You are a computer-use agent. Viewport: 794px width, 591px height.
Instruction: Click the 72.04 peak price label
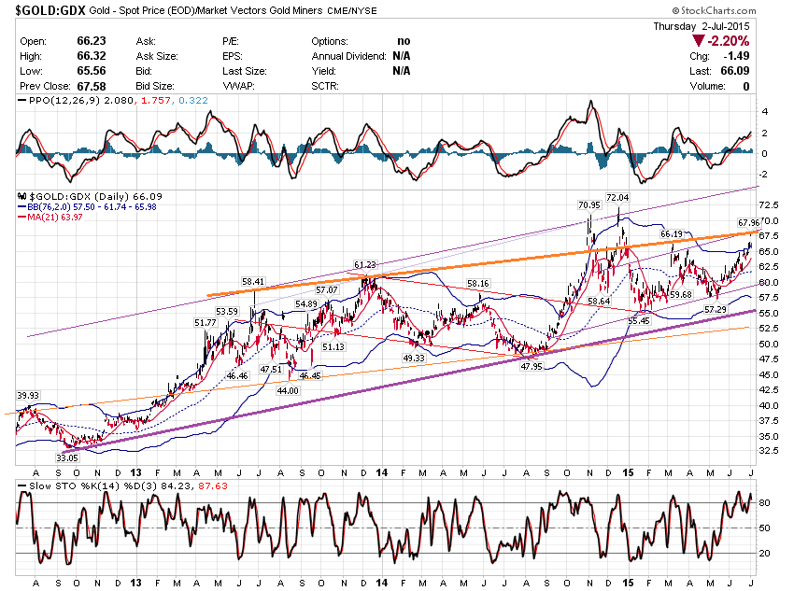pos(617,197)
